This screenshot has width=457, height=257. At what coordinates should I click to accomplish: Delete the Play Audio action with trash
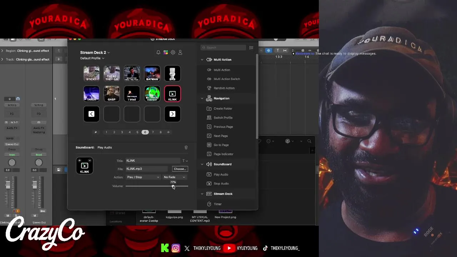tap(186, 147)
